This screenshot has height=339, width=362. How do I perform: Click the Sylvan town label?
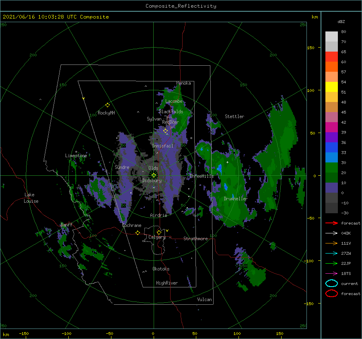[x=154, y=119]
